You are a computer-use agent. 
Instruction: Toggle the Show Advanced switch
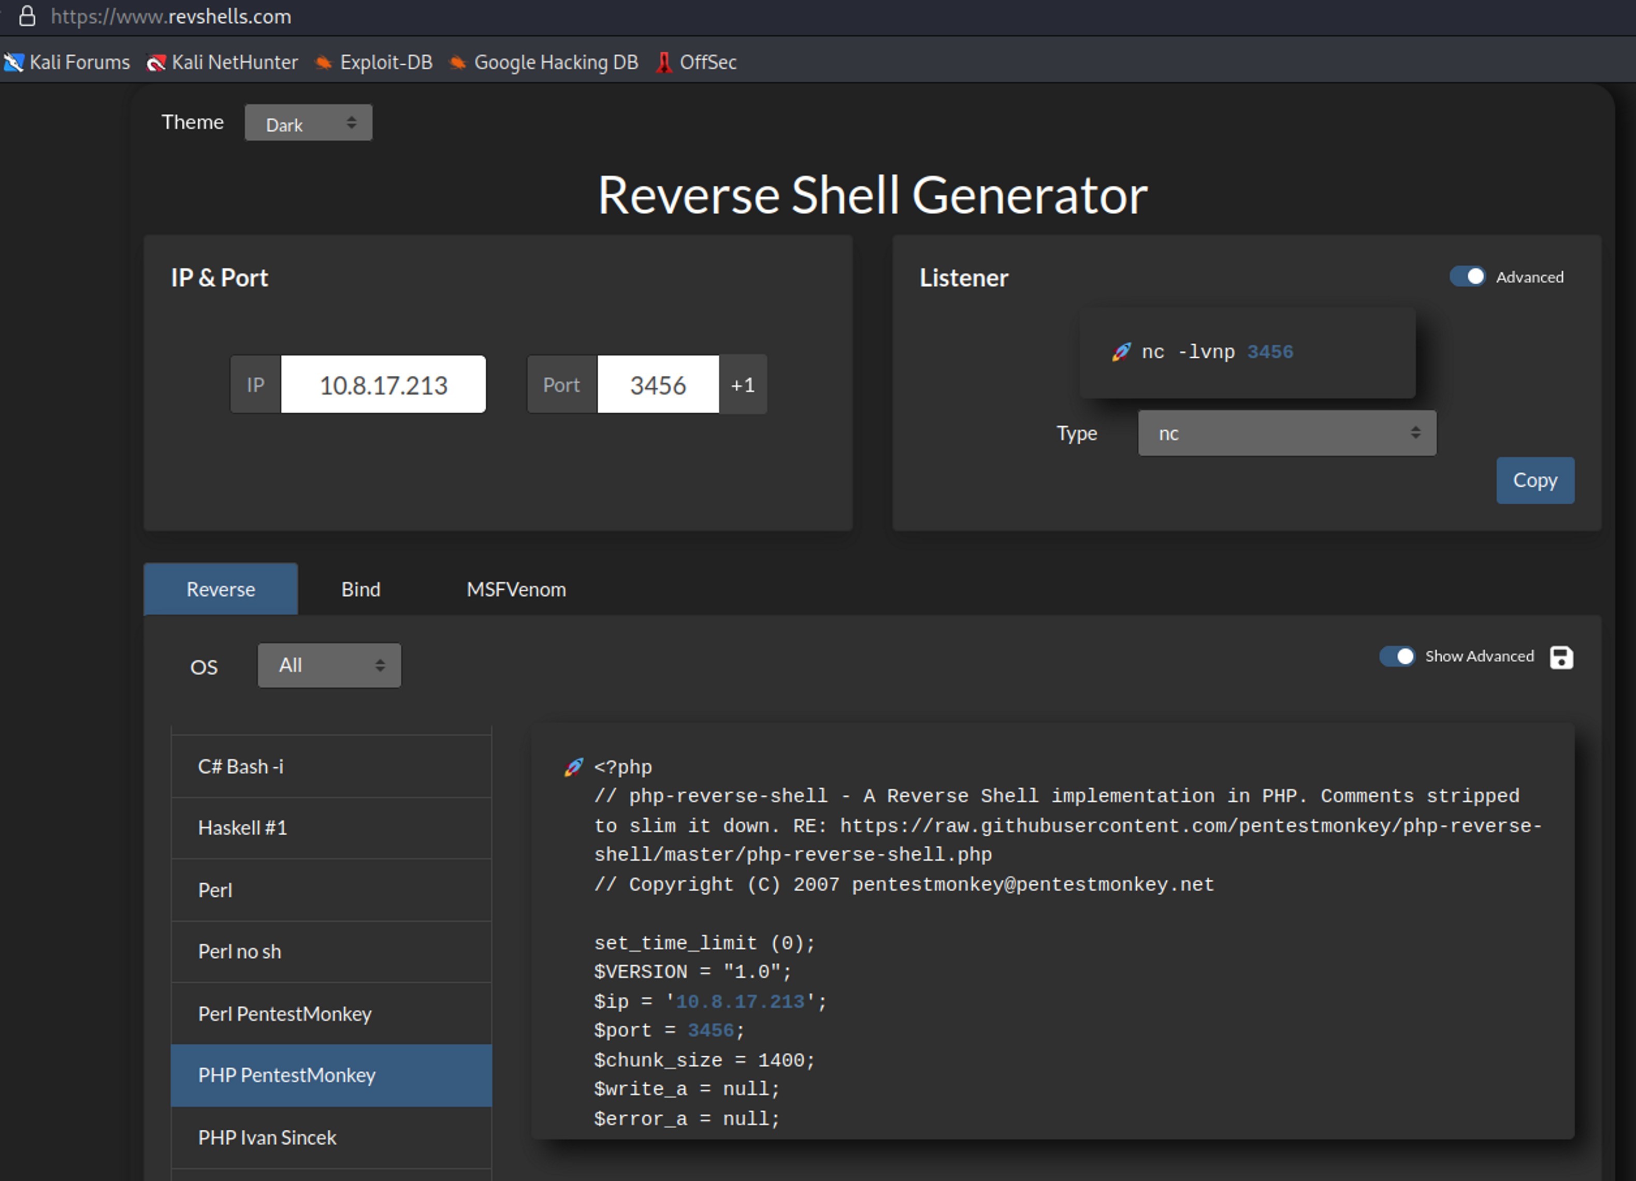pos(1397,656)
